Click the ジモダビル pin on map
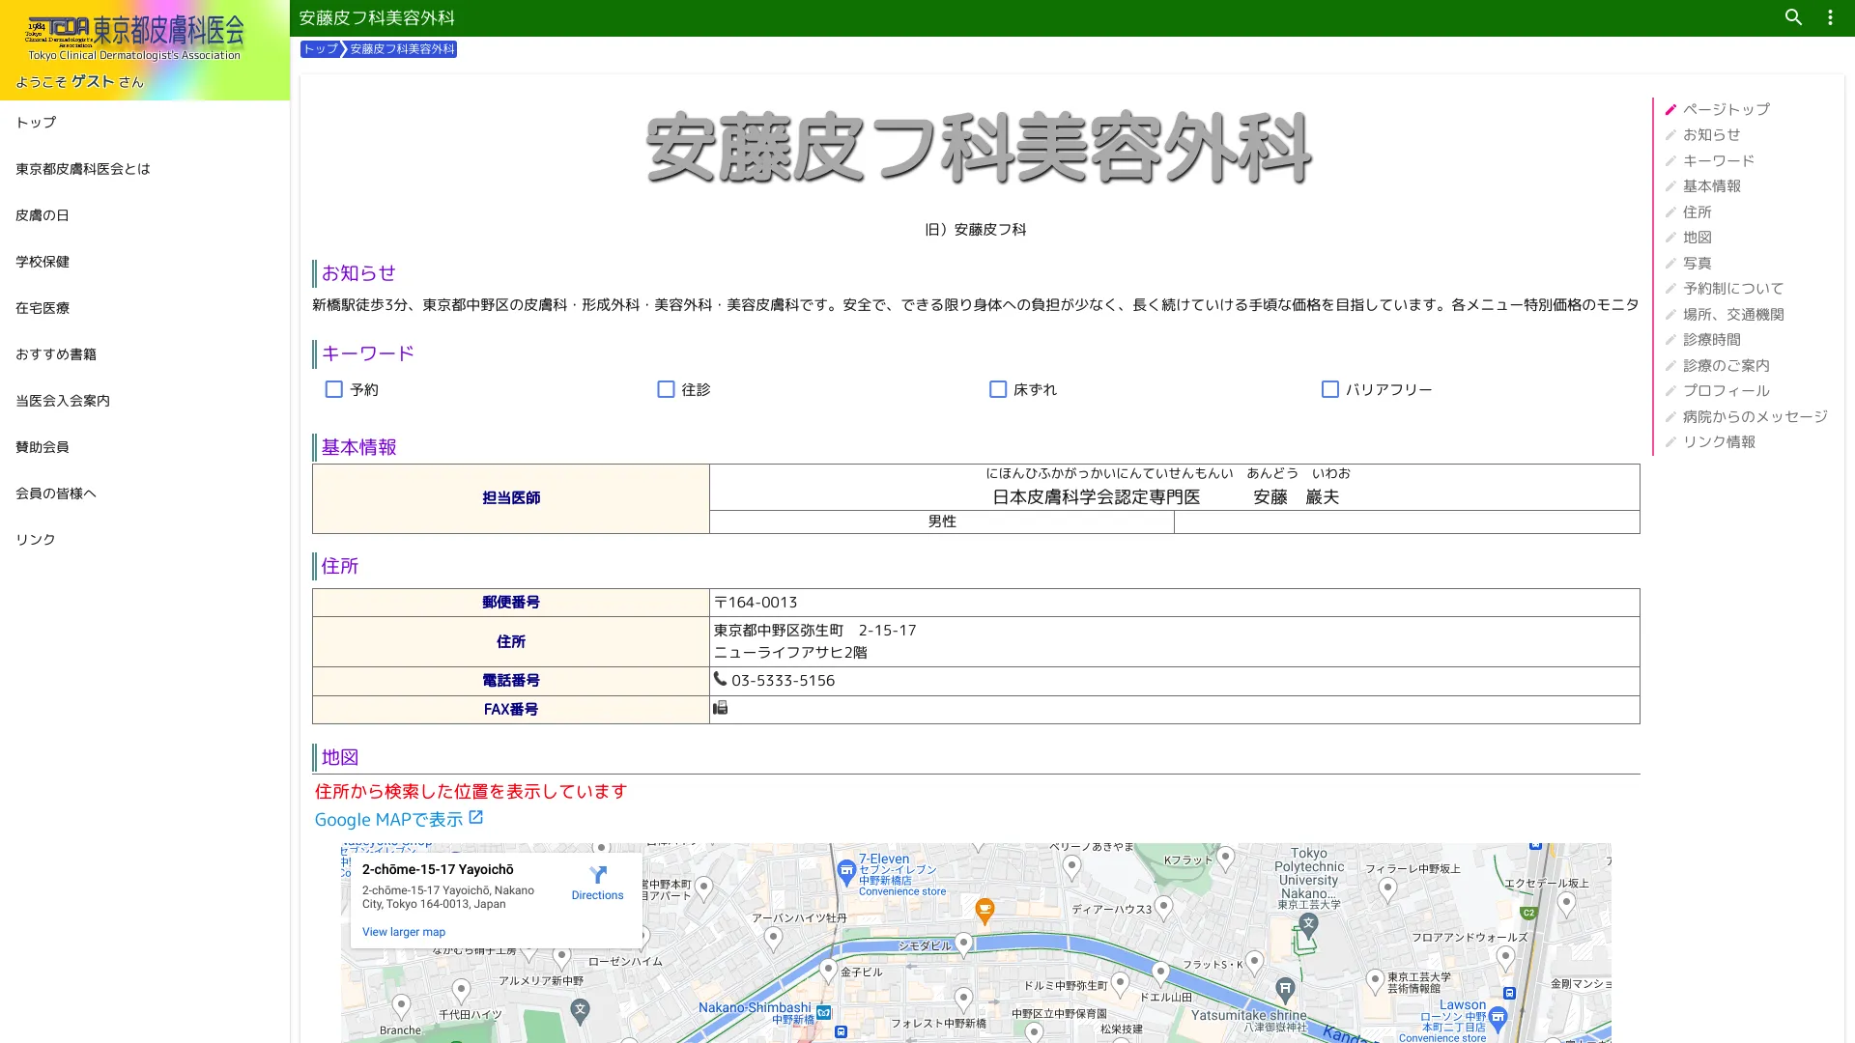 [x=963, y=944]
